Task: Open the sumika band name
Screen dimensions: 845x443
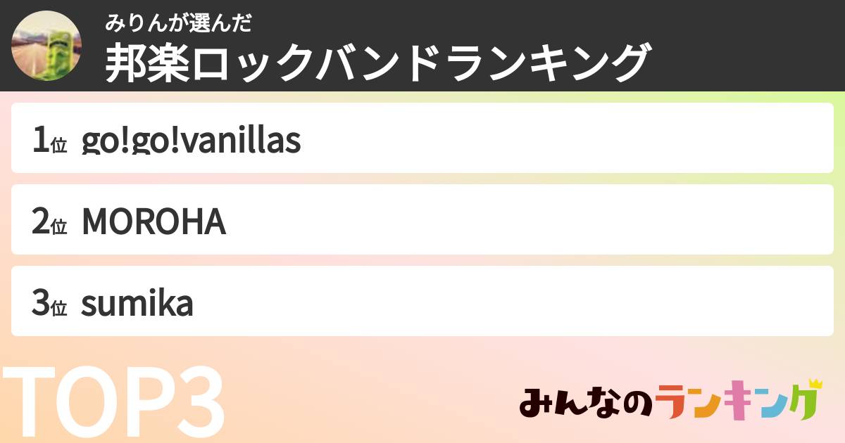Action: [x=137, y=303]
